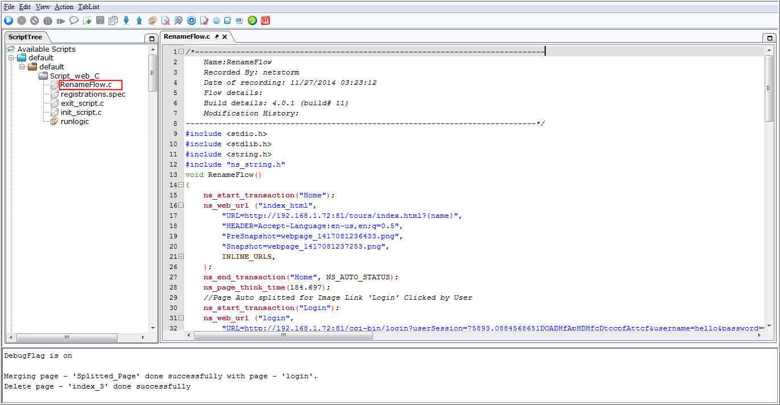This screenshot has height=405, width=780.
Task: Click the magnifier search toolbar icon
Action: 179,20
